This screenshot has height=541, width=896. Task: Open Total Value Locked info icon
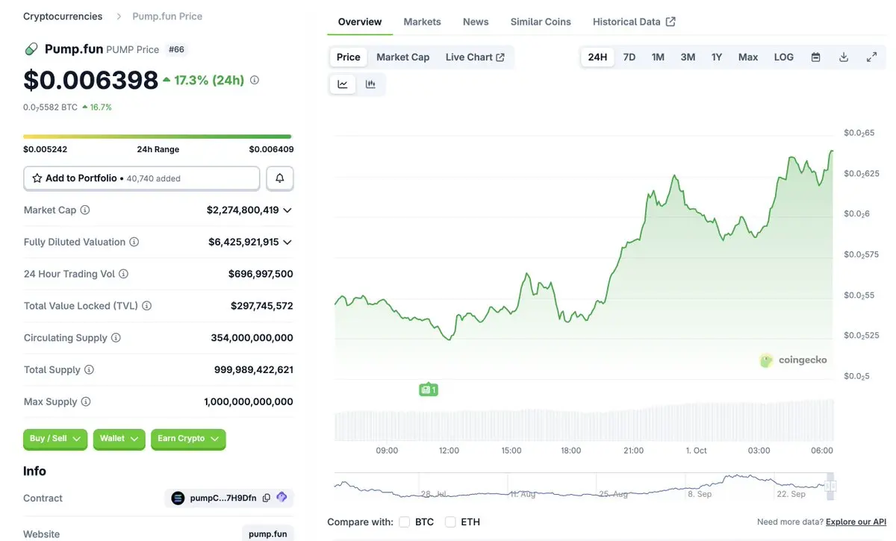[147, 306]
